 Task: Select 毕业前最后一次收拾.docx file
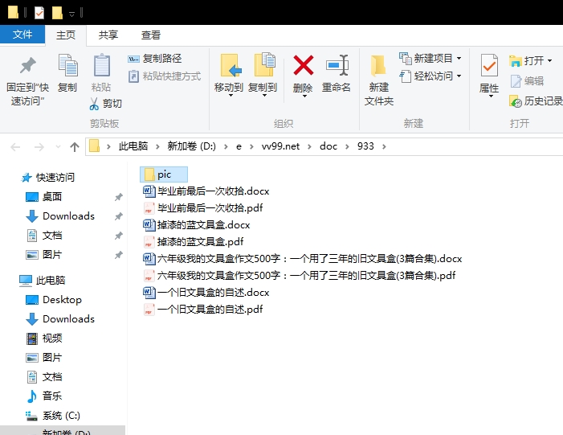pos(206,191)
